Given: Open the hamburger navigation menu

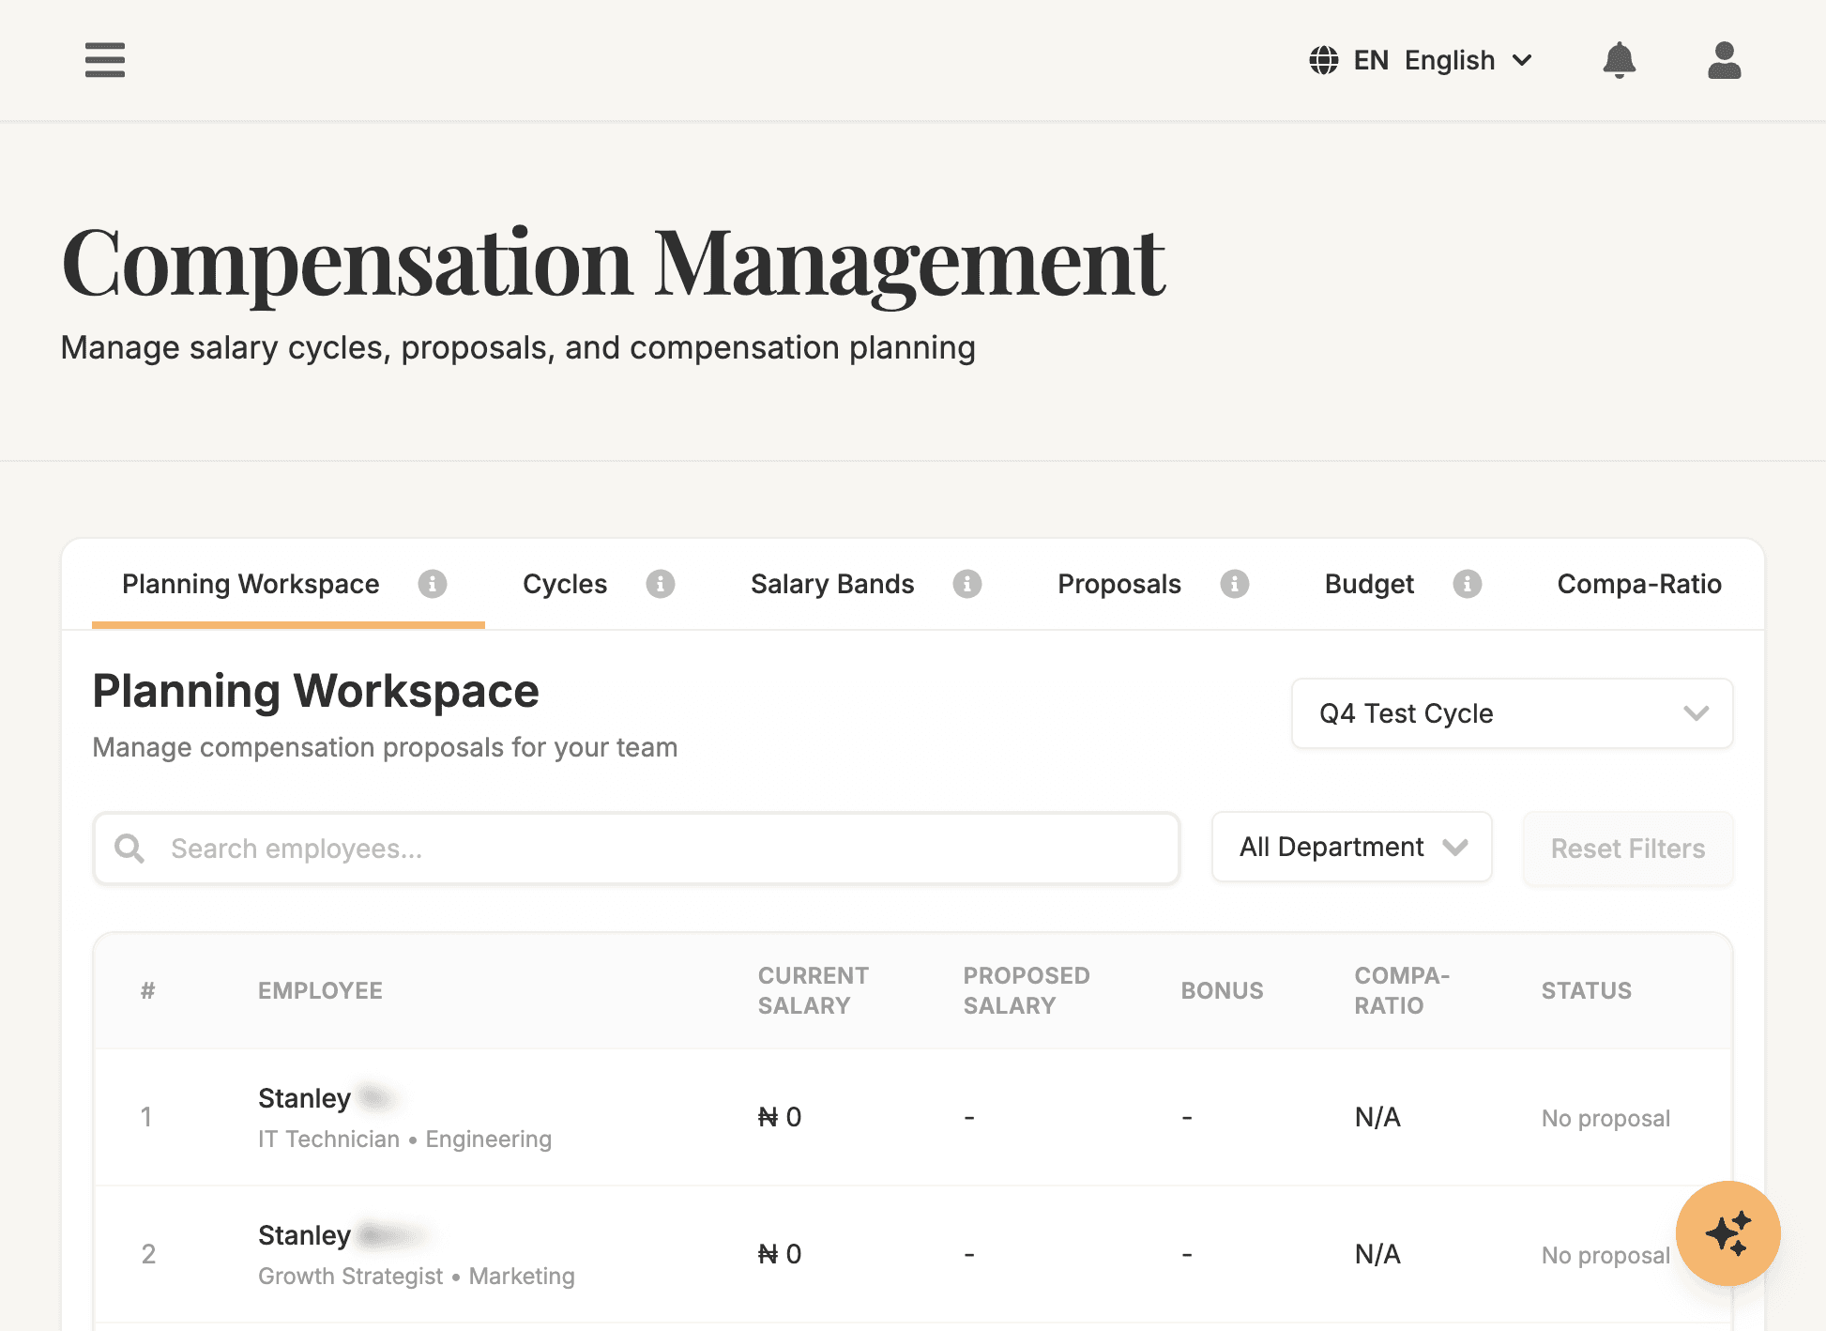Looking at the screenshot, I should click(104, 60).
